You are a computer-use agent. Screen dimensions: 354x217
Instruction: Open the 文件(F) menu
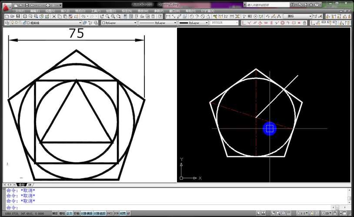(x=20, y=11)
